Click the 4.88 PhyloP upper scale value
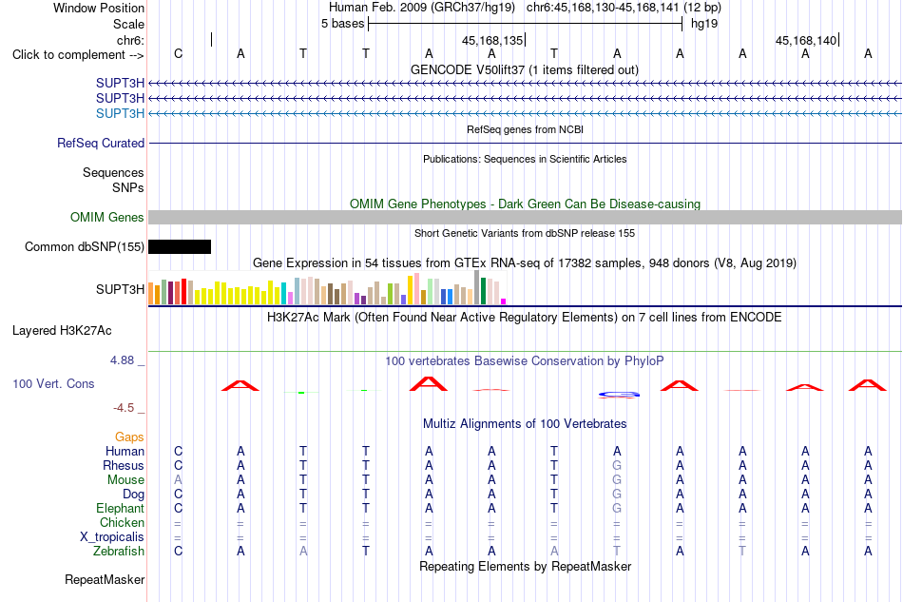Screen dimensions: 903x602 (122, 360)
